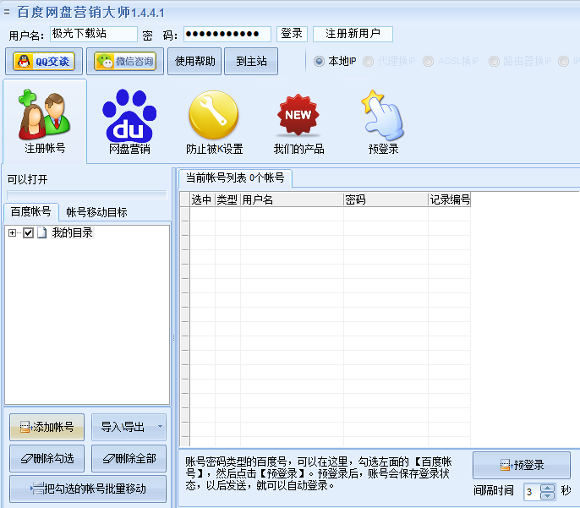This screenshot has height=508, width=580.
Task: Open the 注册帐号 register account section
Action: 45,121
